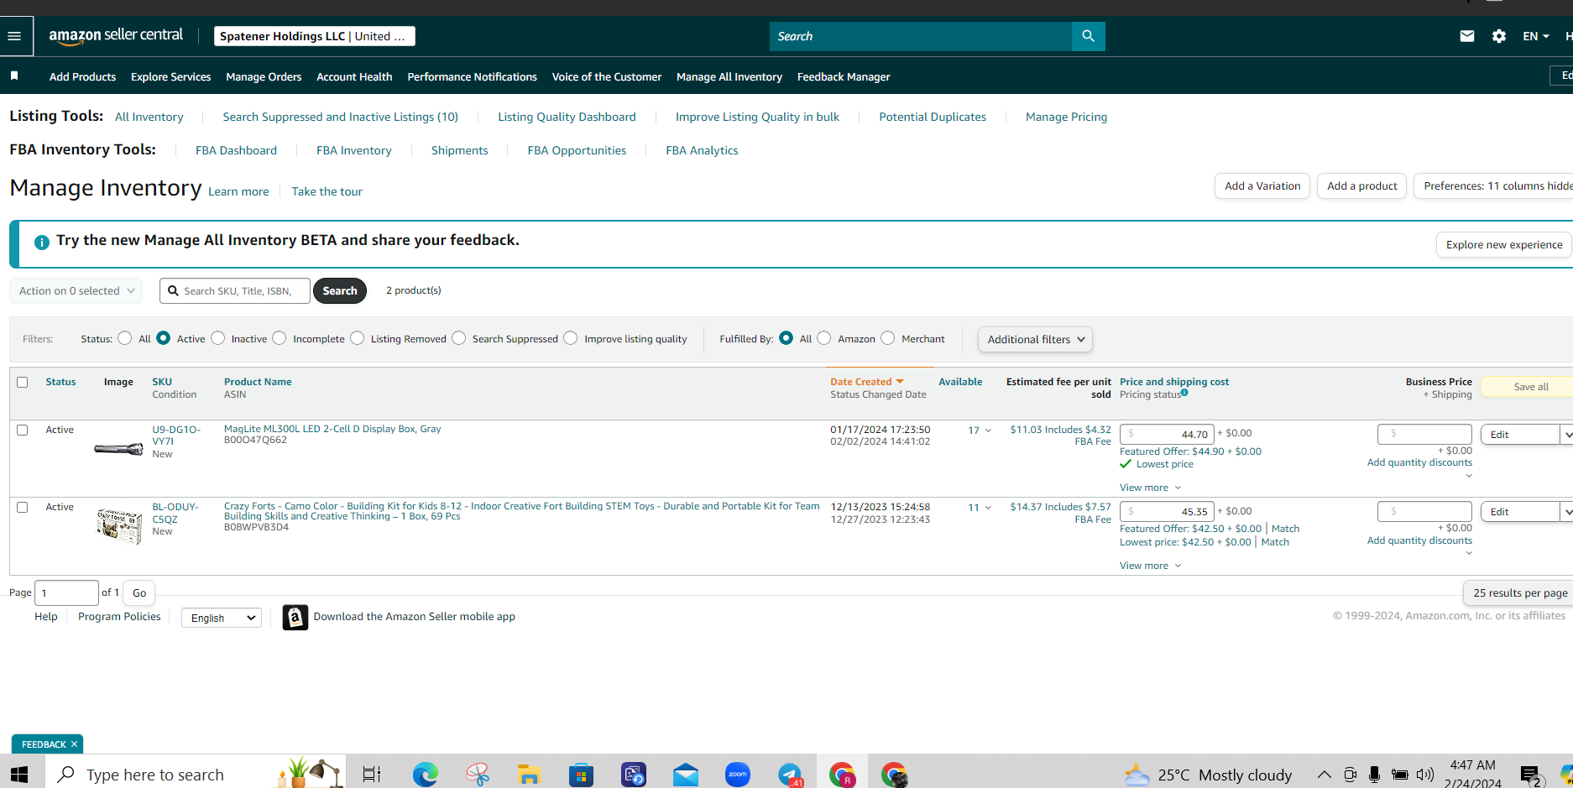The image size is (1573, 788).
Task: Close the FEEDBACK tab
Action: click(74, 744)
